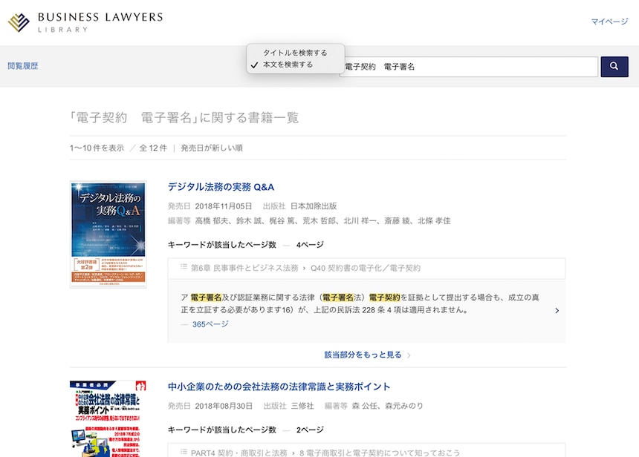Open the 第6章 民事事件とビジネス法務 section row
The height and width of the screenshot is (457, 639).
tap(366, 268)
